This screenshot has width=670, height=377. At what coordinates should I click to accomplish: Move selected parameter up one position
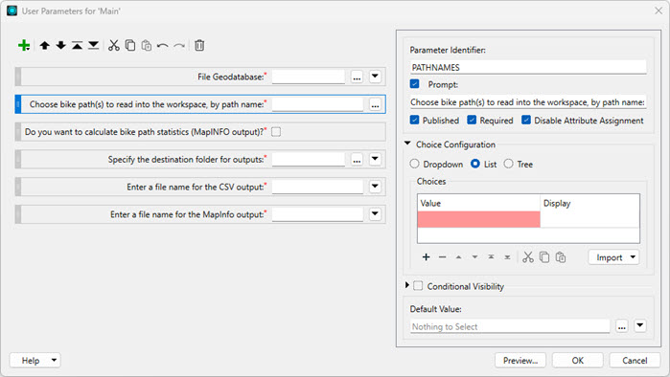[44, 45]
